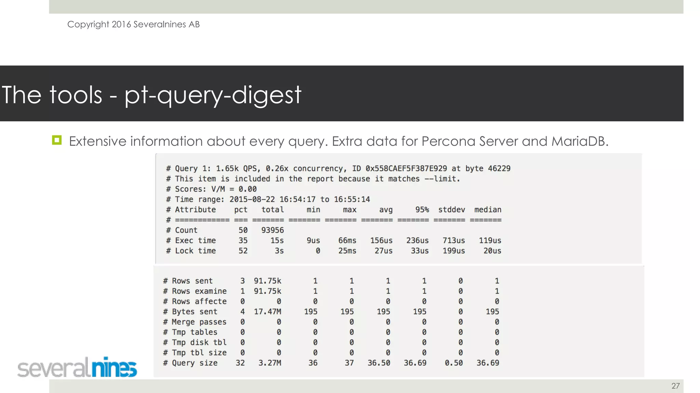The width and height of the screenshot is (700, 393).
Task: Click the Lock time avg '27us'
Action: tap(383, 251)
